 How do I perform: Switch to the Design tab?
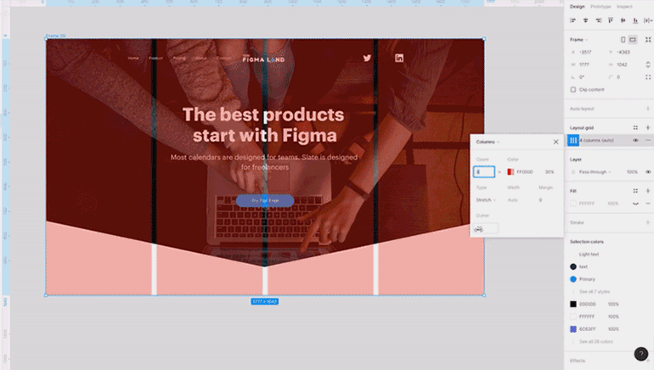coord(578,7)
